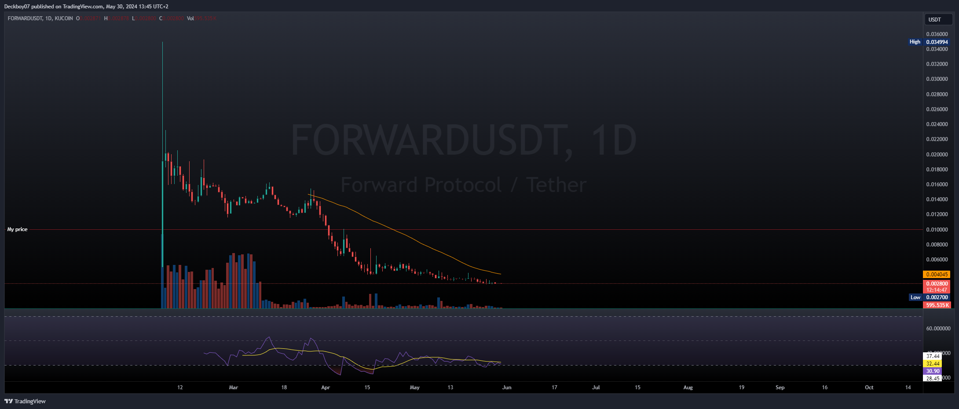Viewport: 959px width, 409px height.
Task: Click the 0.016000 price axis tick
Action: 937,185
